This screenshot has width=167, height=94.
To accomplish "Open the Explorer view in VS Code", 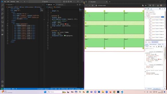I will 2,9.
